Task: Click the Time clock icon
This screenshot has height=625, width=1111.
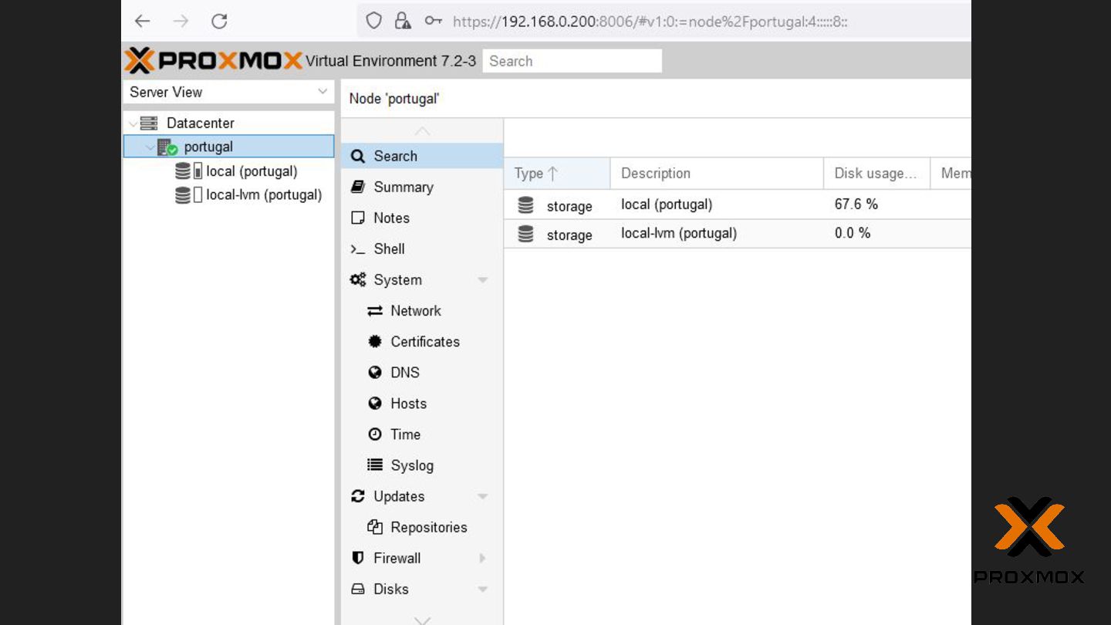Action: pyautogui.click(x=375, y=434)
